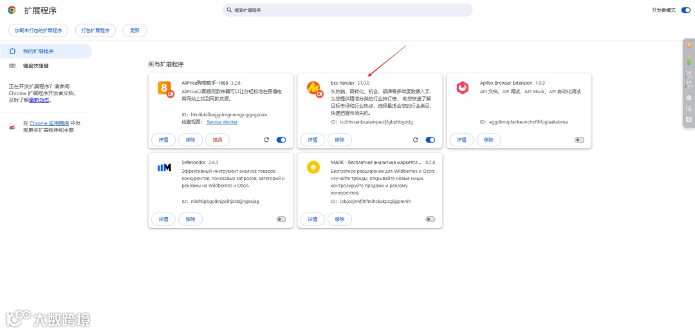Open the 最新动态 link
The height and width of the screenshot is (332, 695).
pos(39,100)
